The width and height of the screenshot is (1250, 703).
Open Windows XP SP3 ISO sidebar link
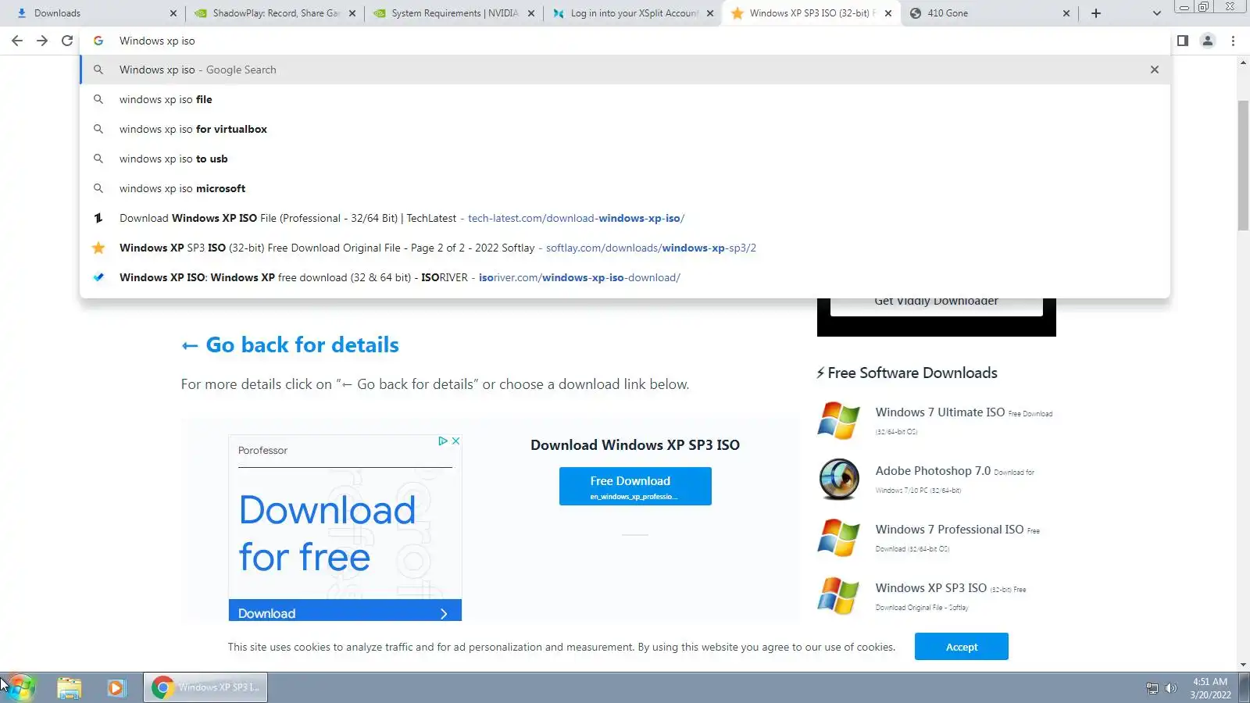click(931, 588)
